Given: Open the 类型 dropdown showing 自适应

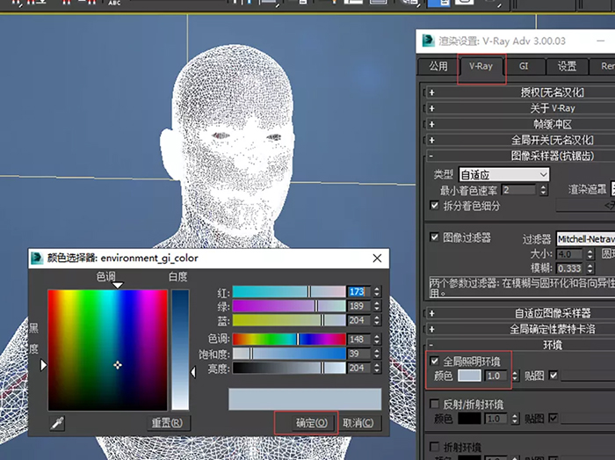Looking at the screenshot, I should pyautogui.click(x=504, y=174).
